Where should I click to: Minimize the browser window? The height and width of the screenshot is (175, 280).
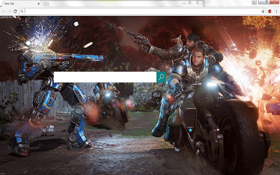[x=261, y=2]
